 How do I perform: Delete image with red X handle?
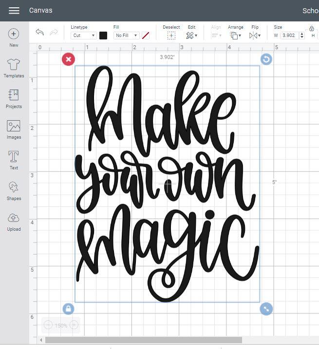(68, 59)
